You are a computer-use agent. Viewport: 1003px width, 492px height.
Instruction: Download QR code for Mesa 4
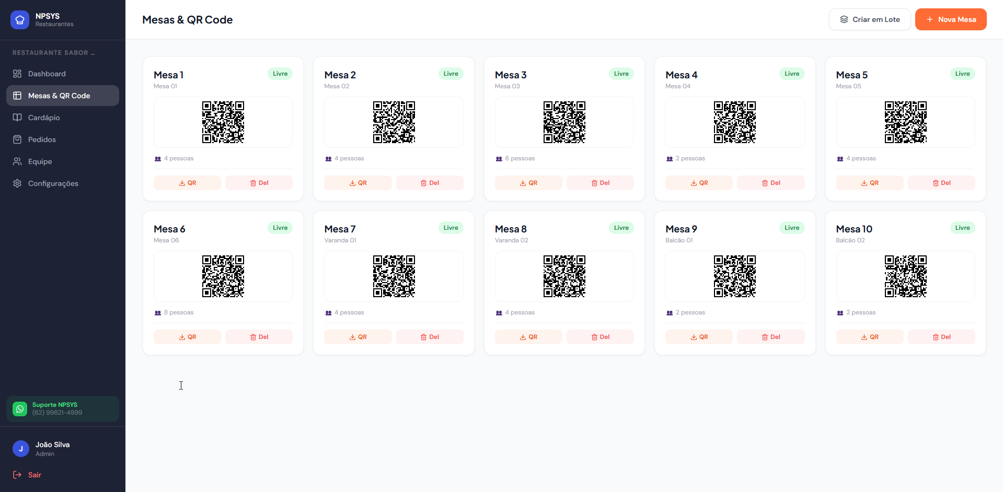point(699,183)
